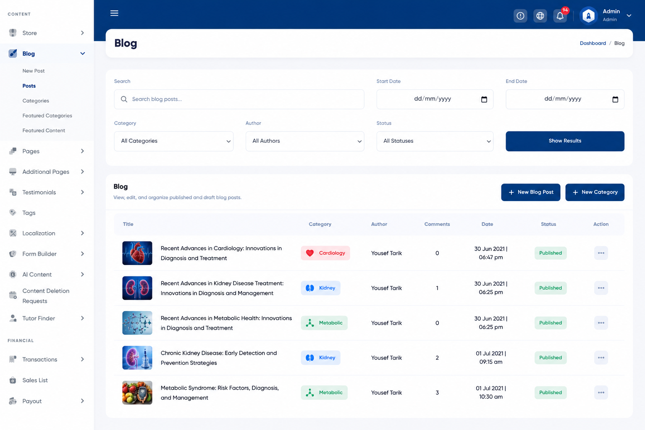Click the AI Content sidebar icon
The width and height of the screenshot is (645, 430).
(x=13, y=274)
